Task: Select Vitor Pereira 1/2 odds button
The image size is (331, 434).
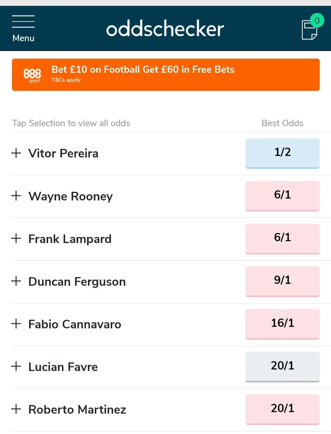Action: pyautogui.click(x=282, y=153)
